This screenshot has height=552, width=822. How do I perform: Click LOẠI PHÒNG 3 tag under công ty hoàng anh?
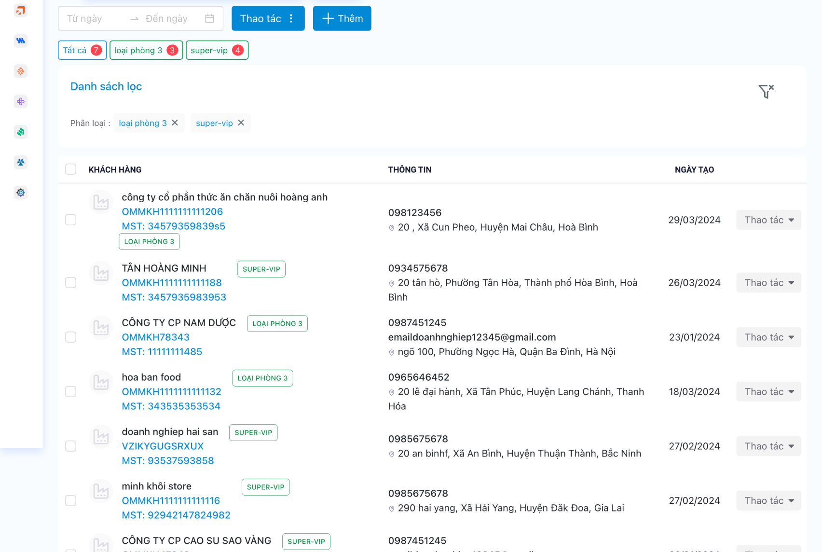point(149,242)
